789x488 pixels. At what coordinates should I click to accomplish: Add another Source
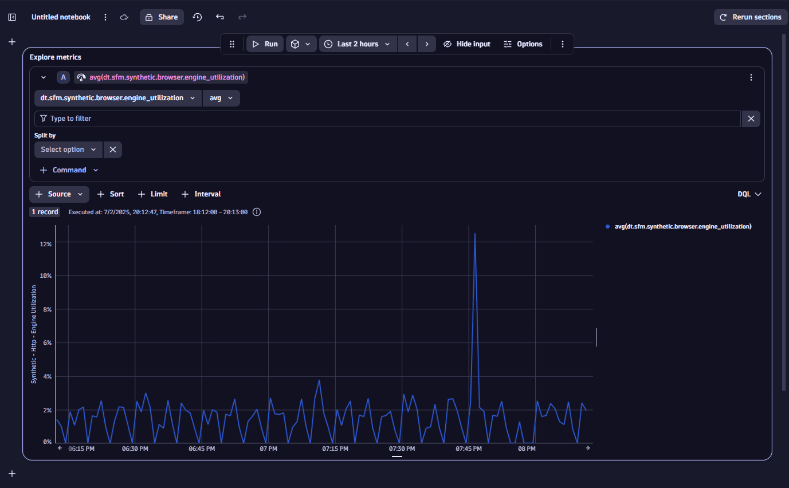click(59, 194)
